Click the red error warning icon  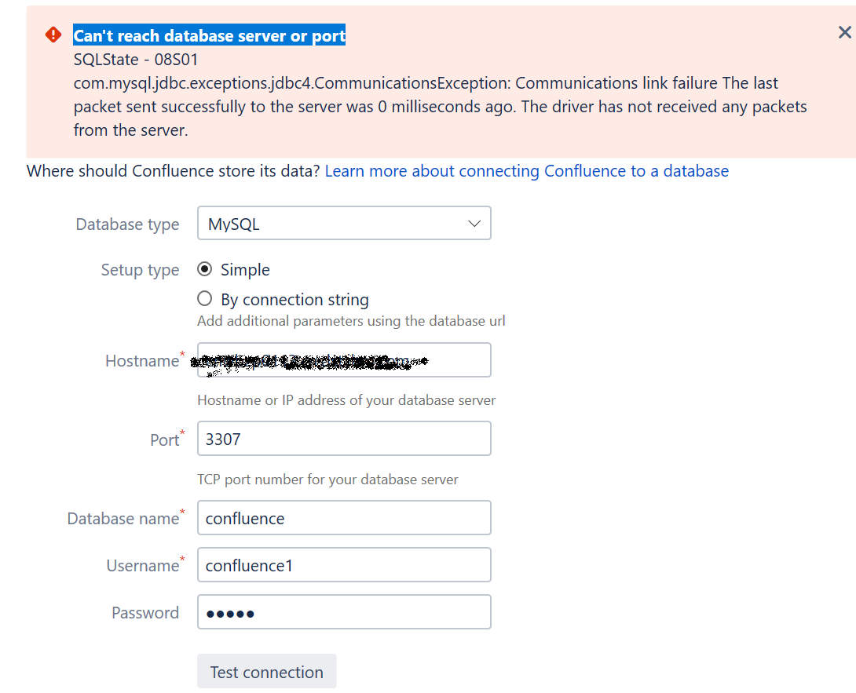53,35
